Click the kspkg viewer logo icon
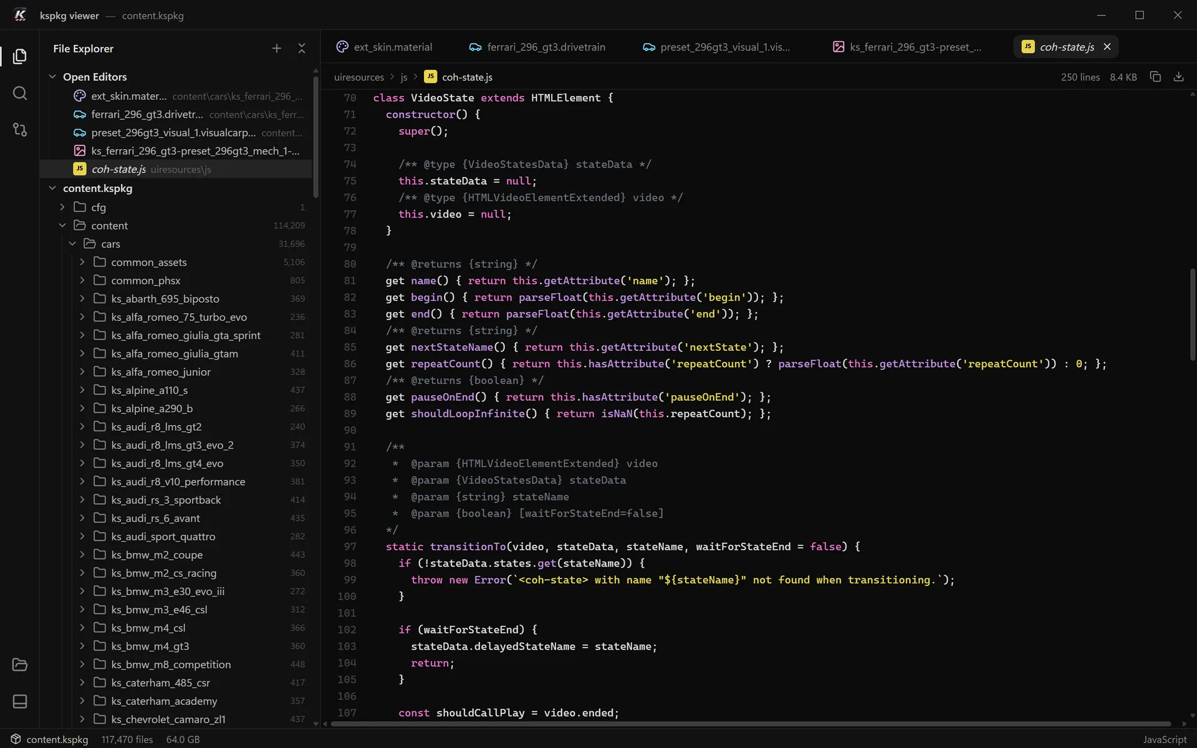Screen dimensions: 1197x748 pyautogui.click(x=20, y=15)
